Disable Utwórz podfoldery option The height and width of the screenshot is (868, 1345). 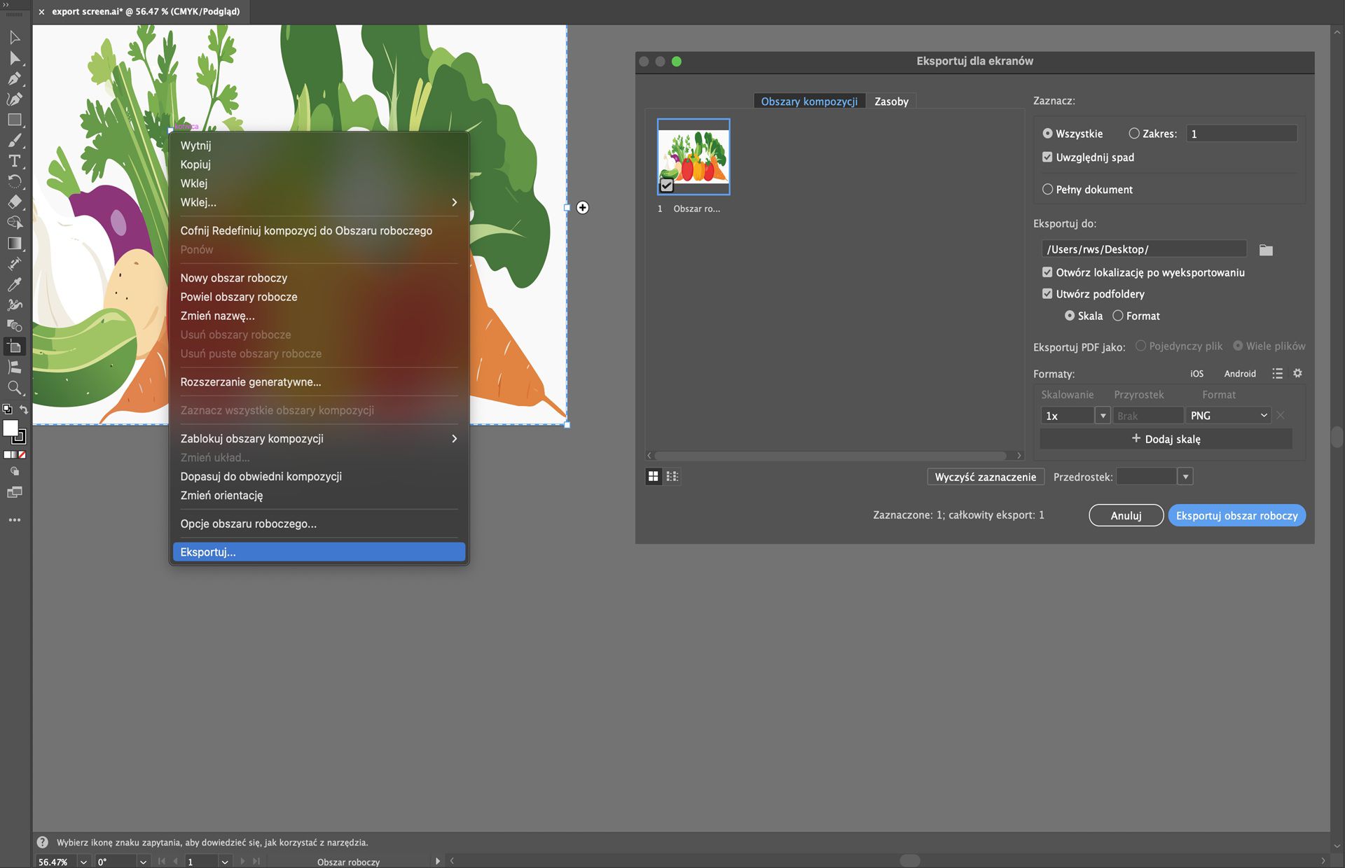click(1048, 293)
